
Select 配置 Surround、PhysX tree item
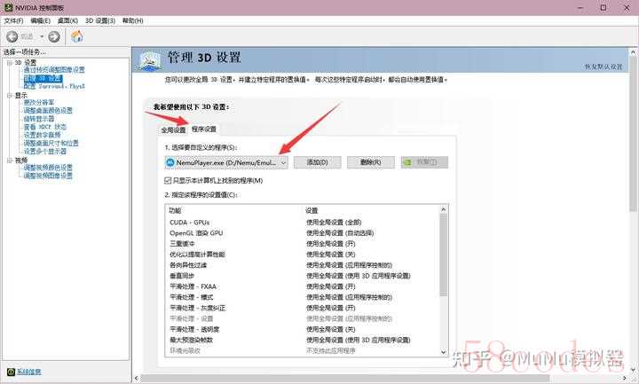[x=54, y=86]
